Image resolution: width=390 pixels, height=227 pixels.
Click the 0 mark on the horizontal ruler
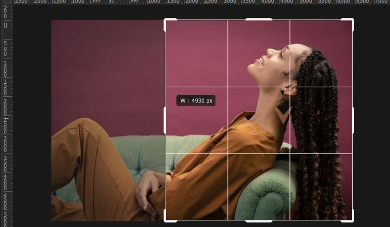pos(111,2)
